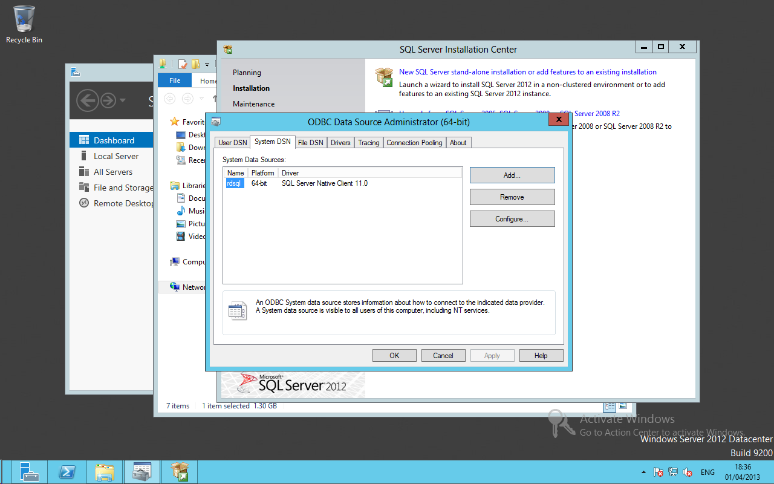Select the ODBC toolbox taskbar icon

pyautogui.click(x=142, y=472)
